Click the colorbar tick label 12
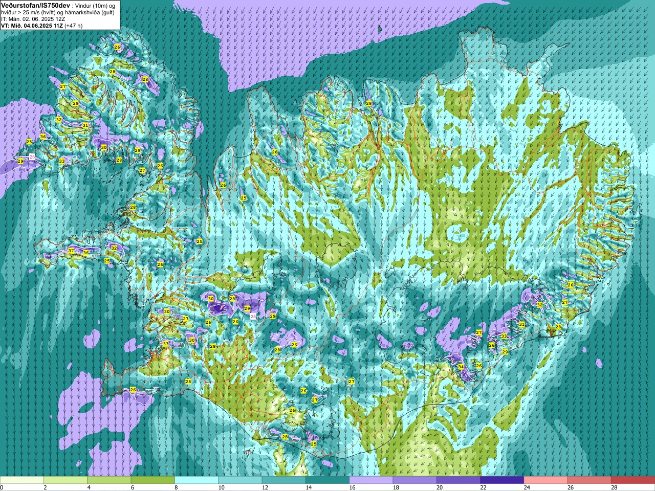The height and width of the screenshot is (491, 655). coord(265,487)
